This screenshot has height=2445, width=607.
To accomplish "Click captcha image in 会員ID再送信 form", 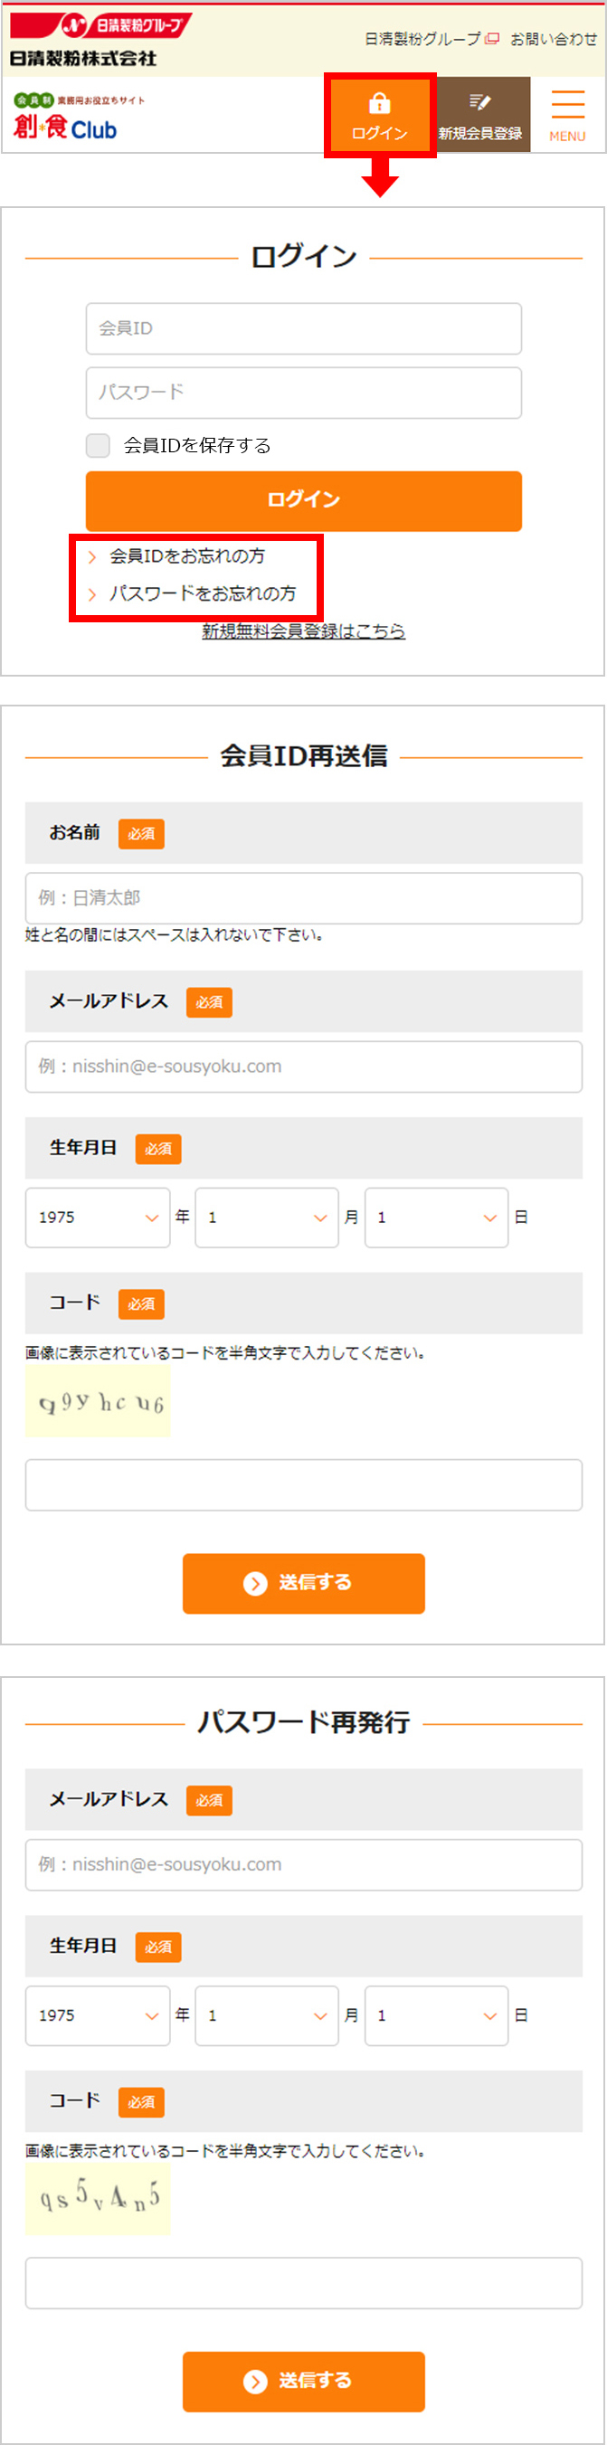I will coord(98,1402).
